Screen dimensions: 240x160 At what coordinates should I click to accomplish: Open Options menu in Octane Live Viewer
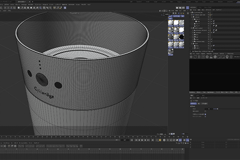point(222,54)
